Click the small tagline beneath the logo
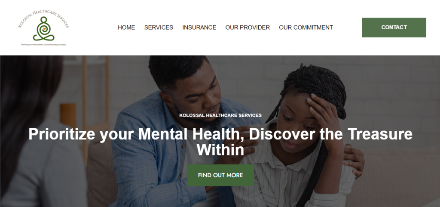440x207 pixels. [x=43, y=44]
